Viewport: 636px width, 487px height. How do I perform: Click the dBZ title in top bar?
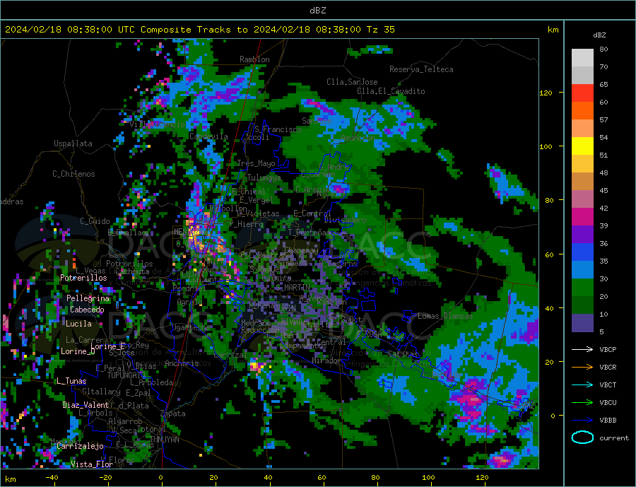pos(317,11)
